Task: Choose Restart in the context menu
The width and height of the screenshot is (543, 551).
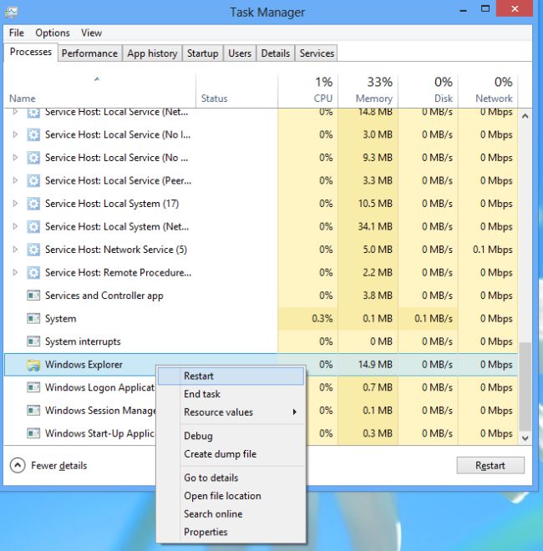Action: [x=231, y=376]
